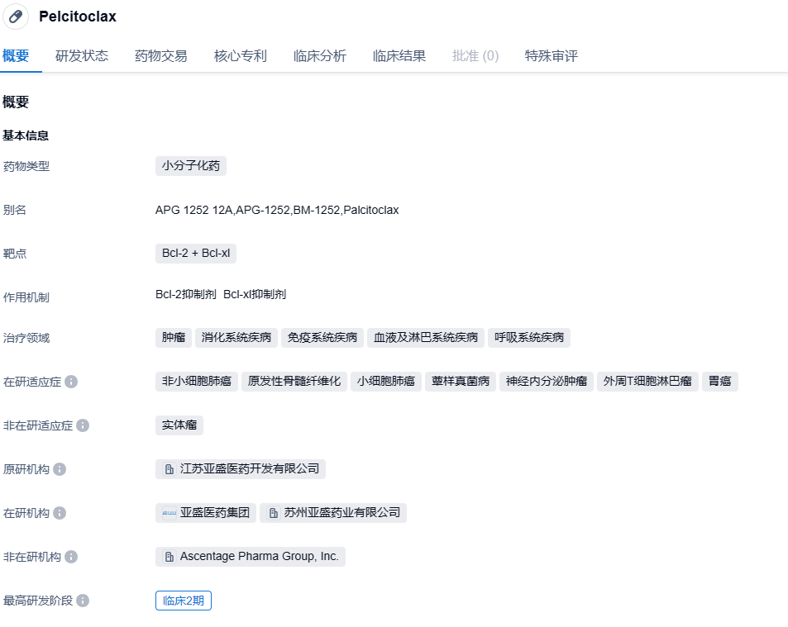Open the 临床结果 tab

399,56
